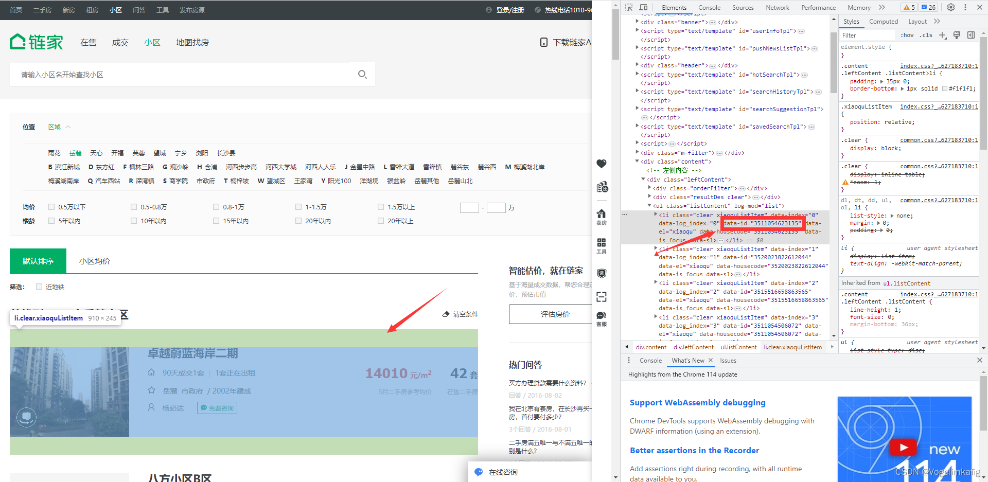Click the scan code sidebar icon

point(602,297)
